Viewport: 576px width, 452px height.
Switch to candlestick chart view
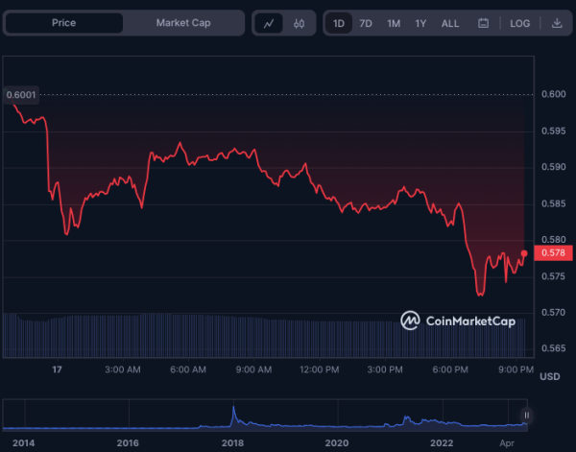pyautogui.click(x=299, y=23)
